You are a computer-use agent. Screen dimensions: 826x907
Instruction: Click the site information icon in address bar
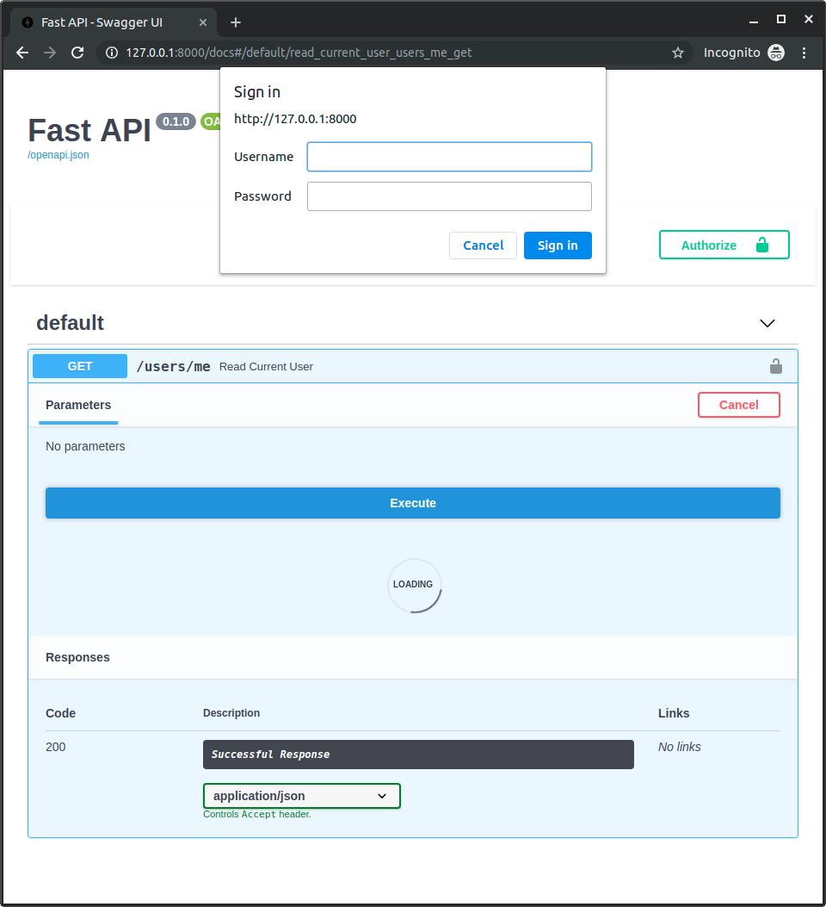113,53
